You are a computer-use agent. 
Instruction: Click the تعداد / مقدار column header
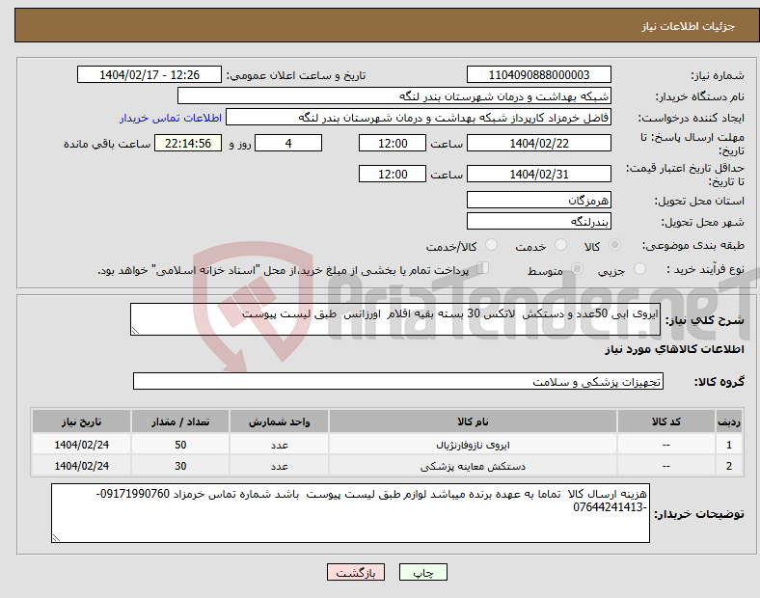(x=180, y=421)
